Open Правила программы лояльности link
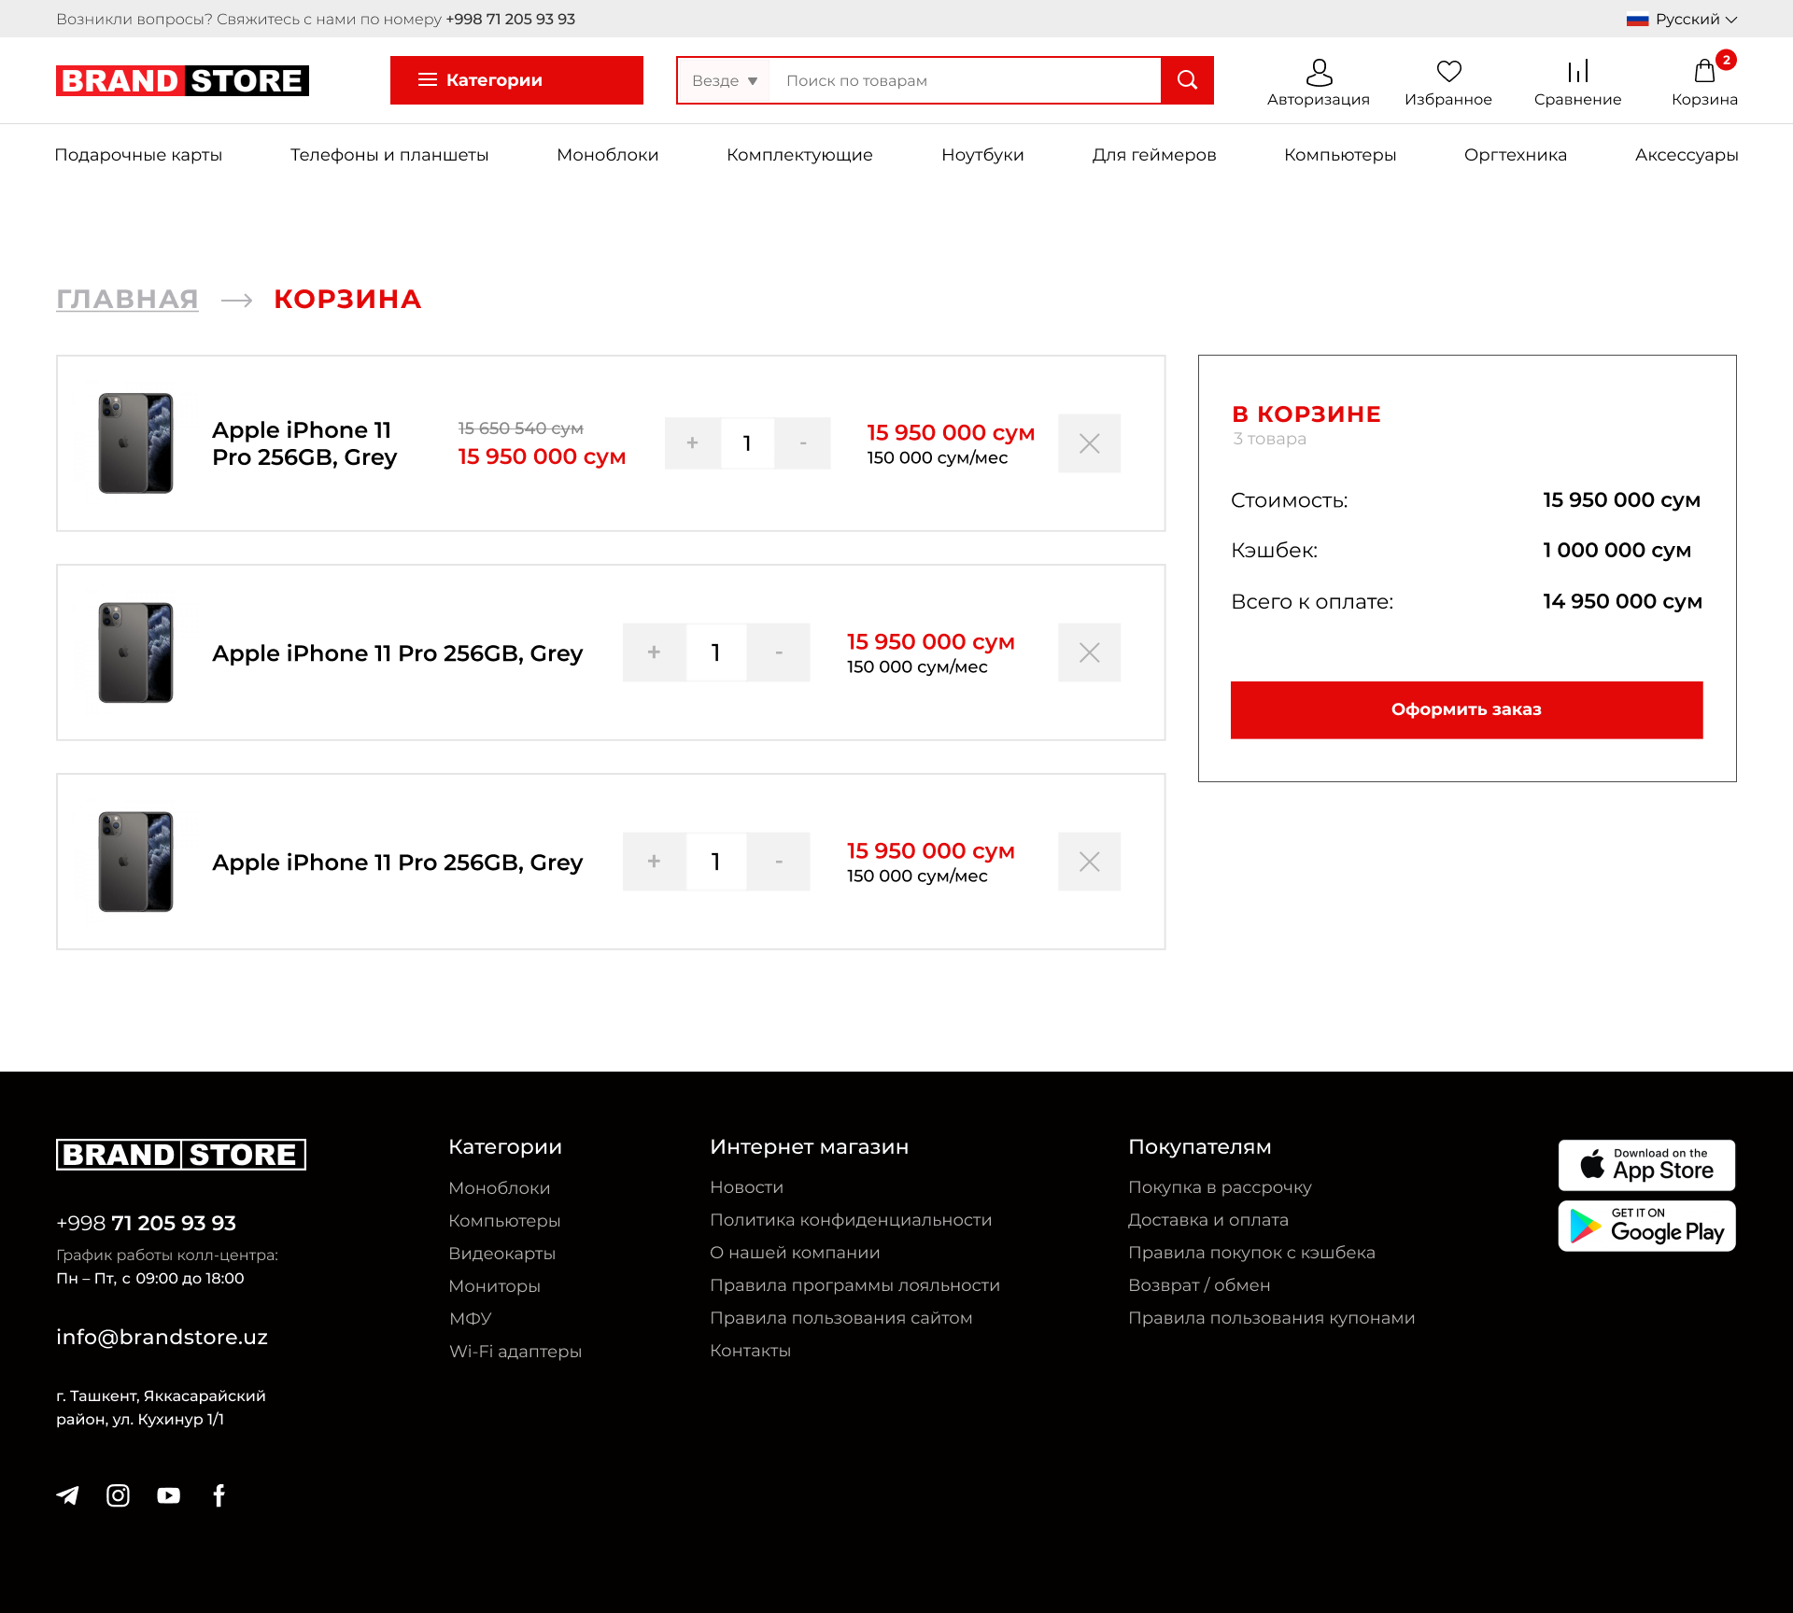Viewport: 1793px width, 1613px height. [x=854, y=1284]
